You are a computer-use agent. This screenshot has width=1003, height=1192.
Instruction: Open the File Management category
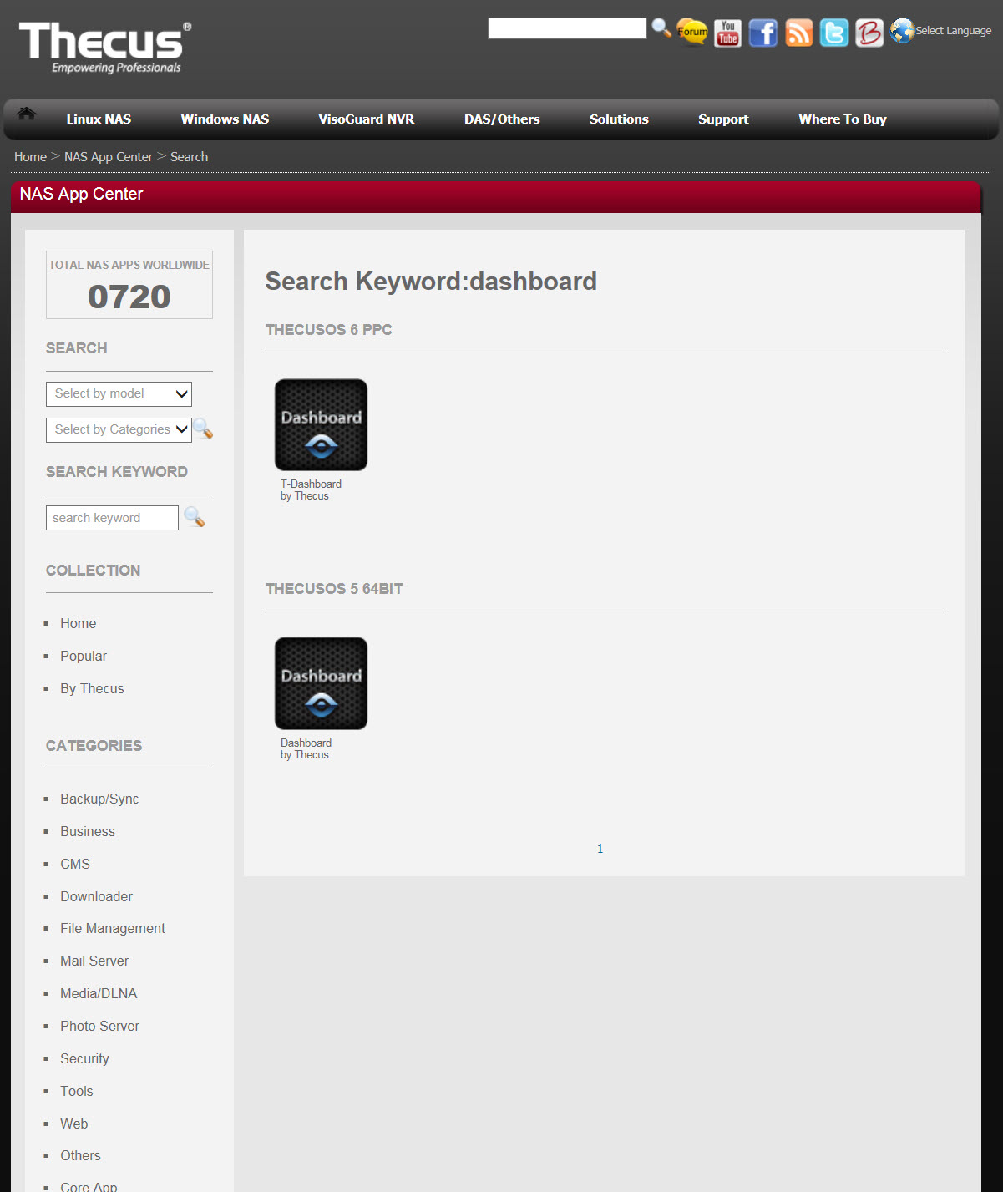[x=113, y=928]
